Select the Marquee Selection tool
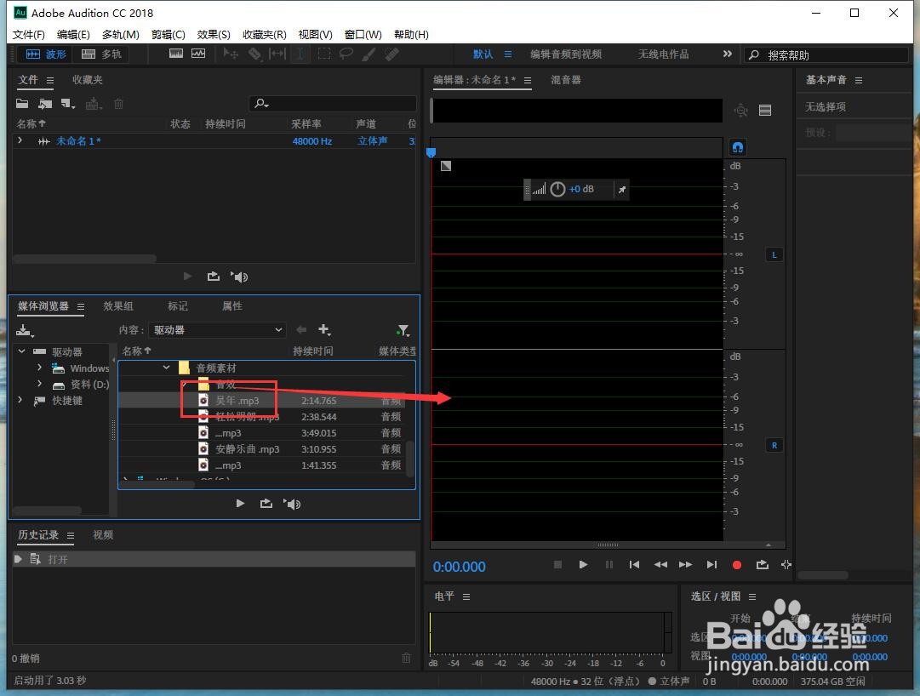This screenshot has width=920, height=696. 324,54
